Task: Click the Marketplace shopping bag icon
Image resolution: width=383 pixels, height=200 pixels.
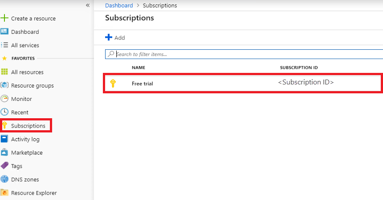Action: (4, 152)
